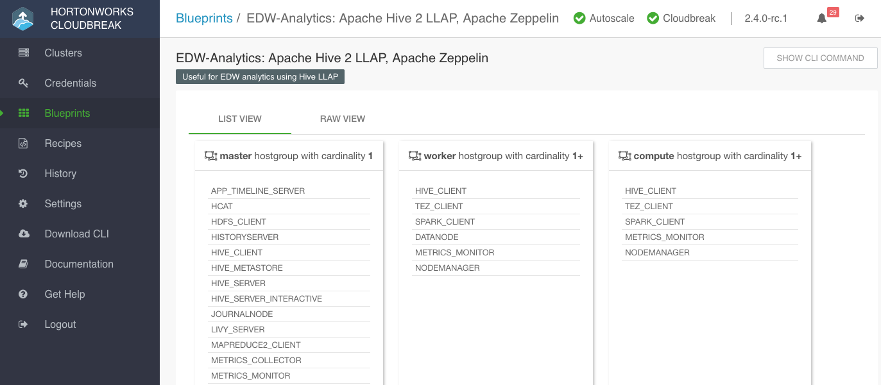Click METRICS_MONITOR in compute hostgroup
This screenshot has height=385, width=881.
coord(665,237)
